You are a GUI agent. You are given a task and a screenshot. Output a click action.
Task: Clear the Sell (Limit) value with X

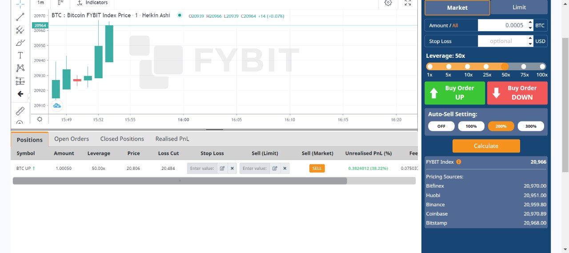(285, 169)
